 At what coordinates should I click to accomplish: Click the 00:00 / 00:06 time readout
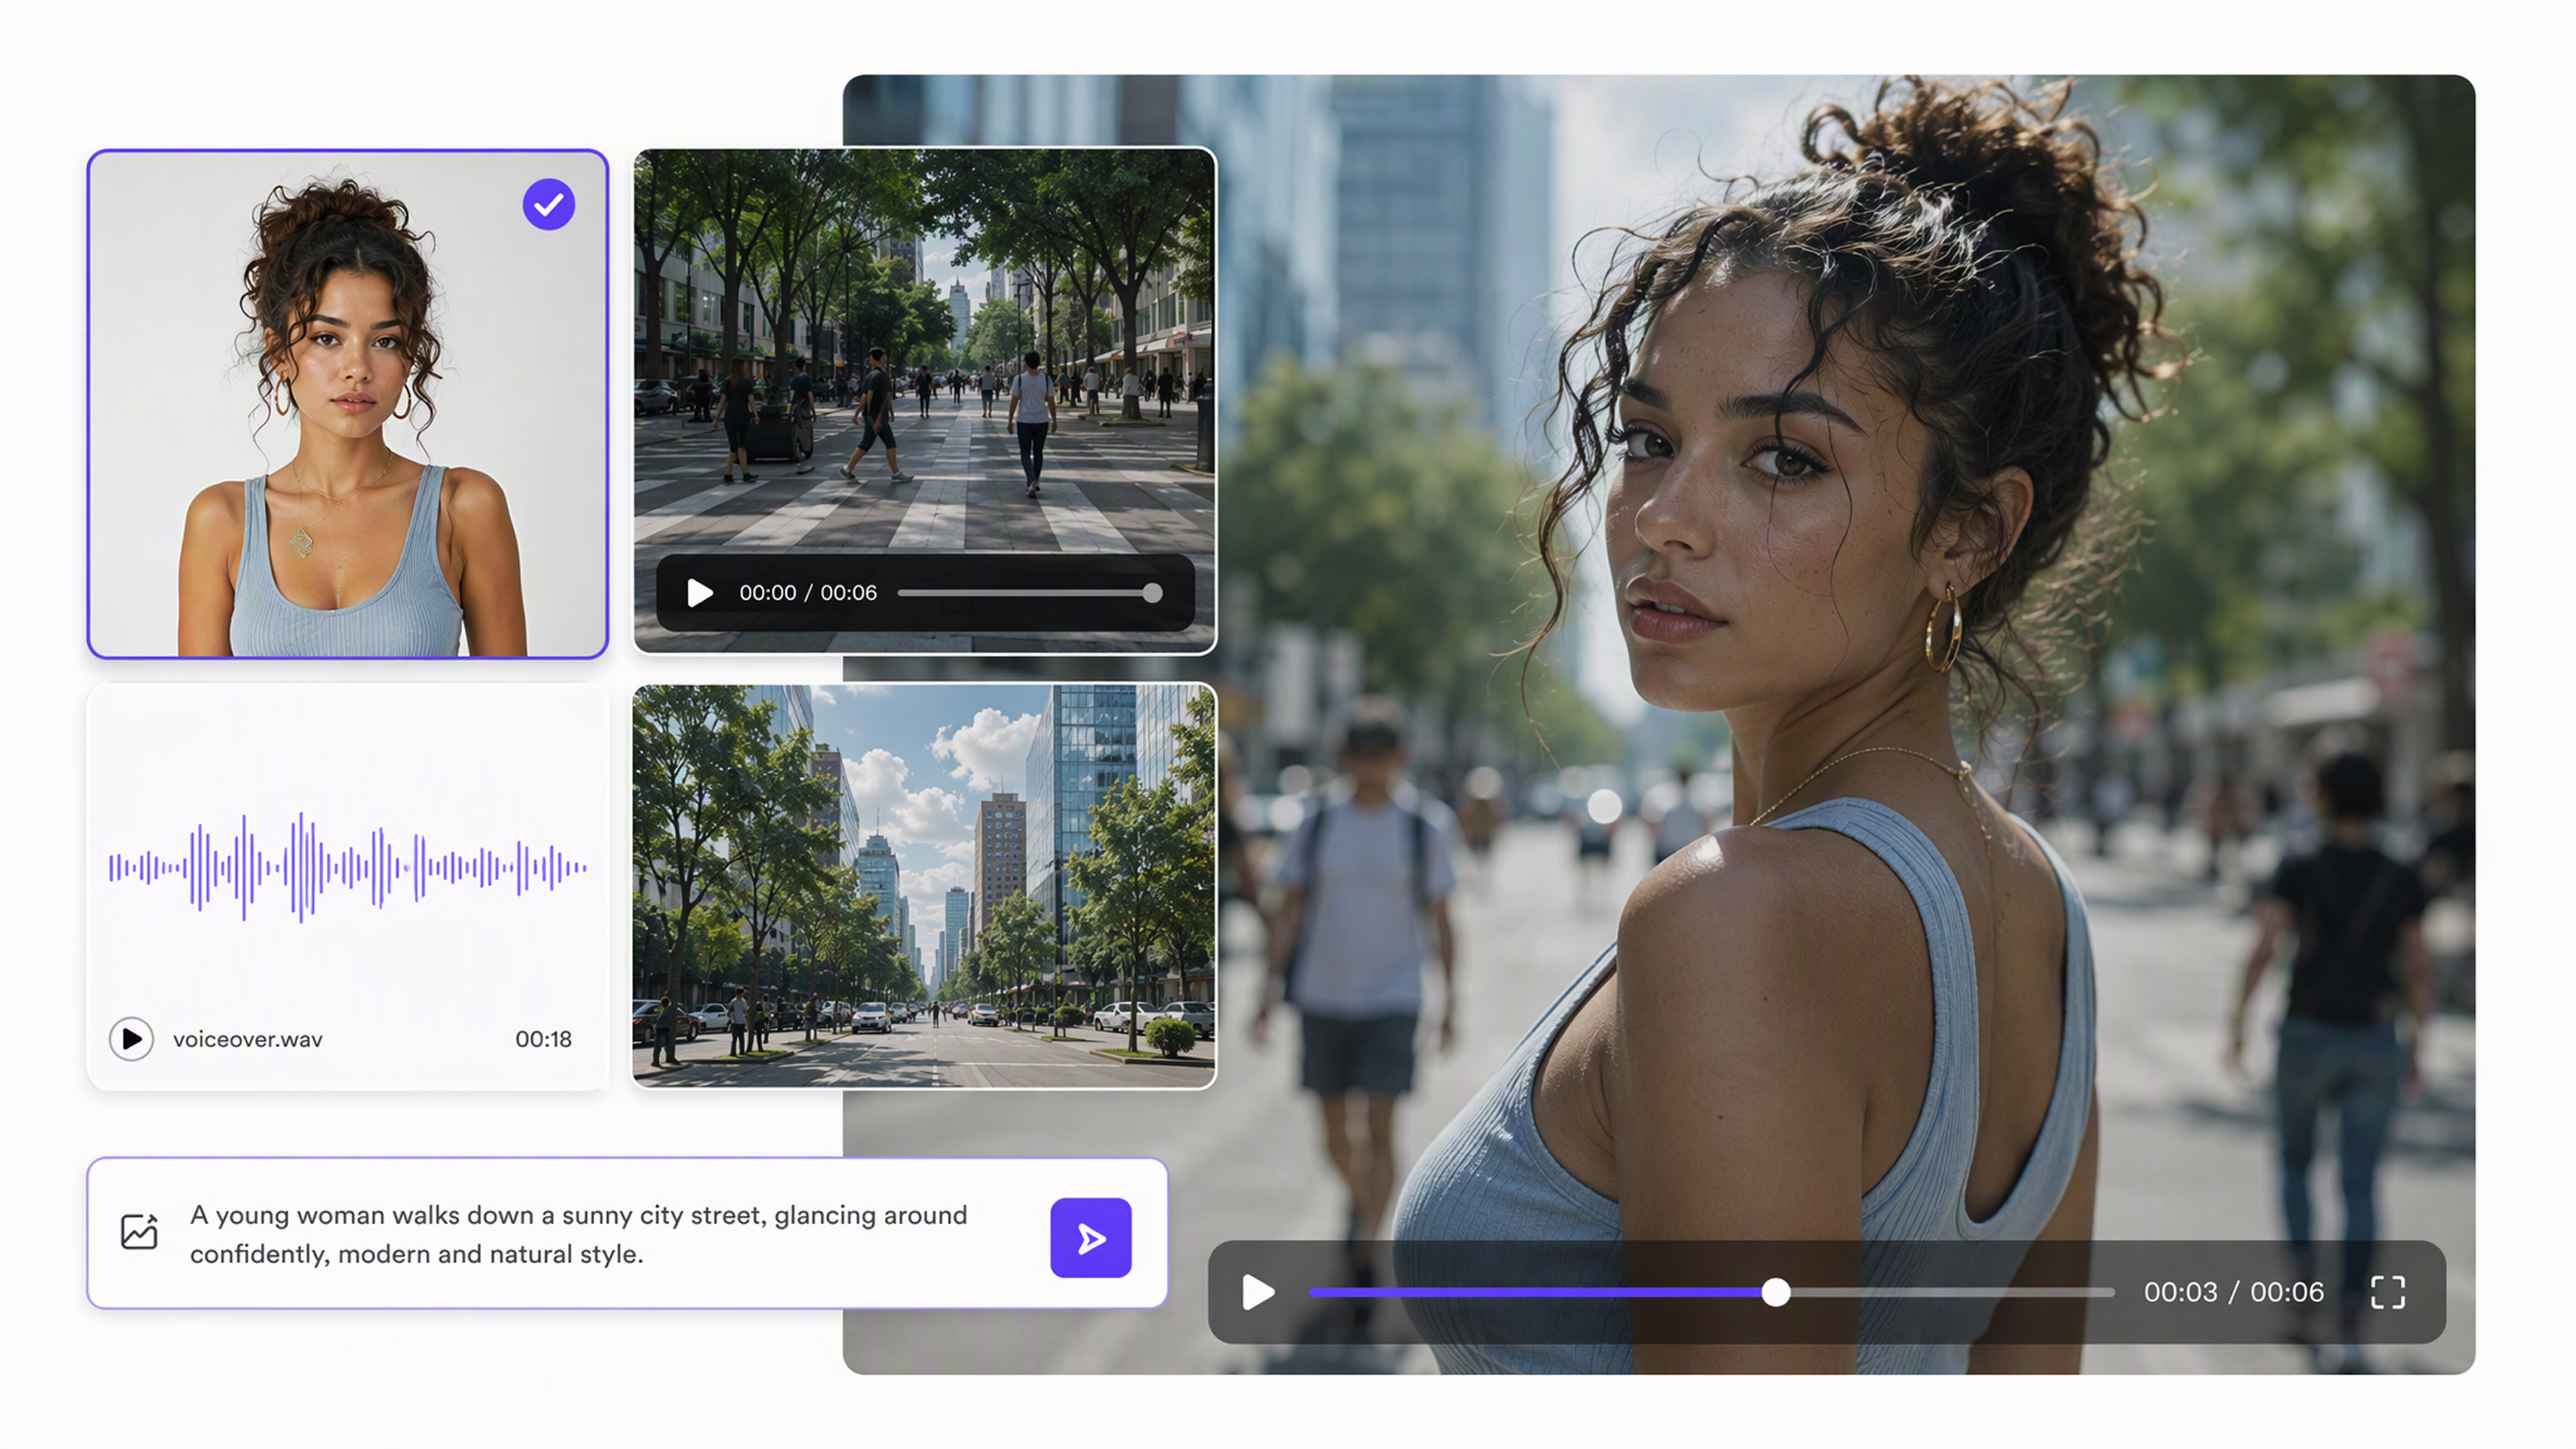pos(808,593)
